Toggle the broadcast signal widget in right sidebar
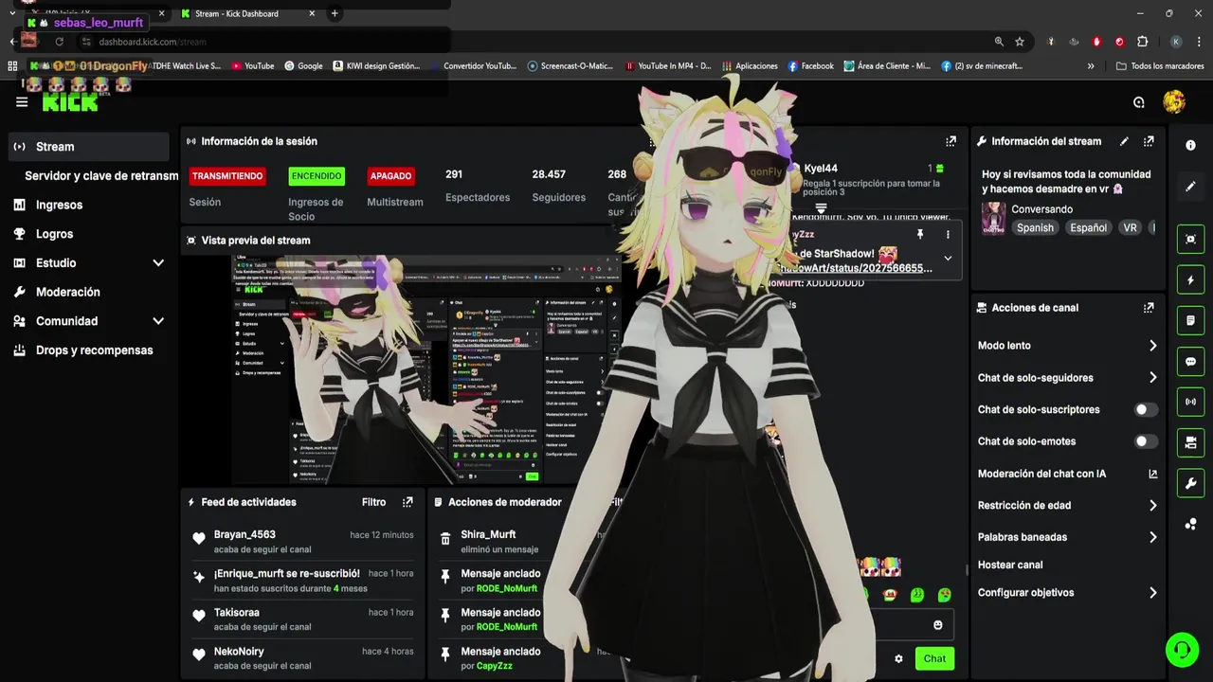 point(1190,403)
